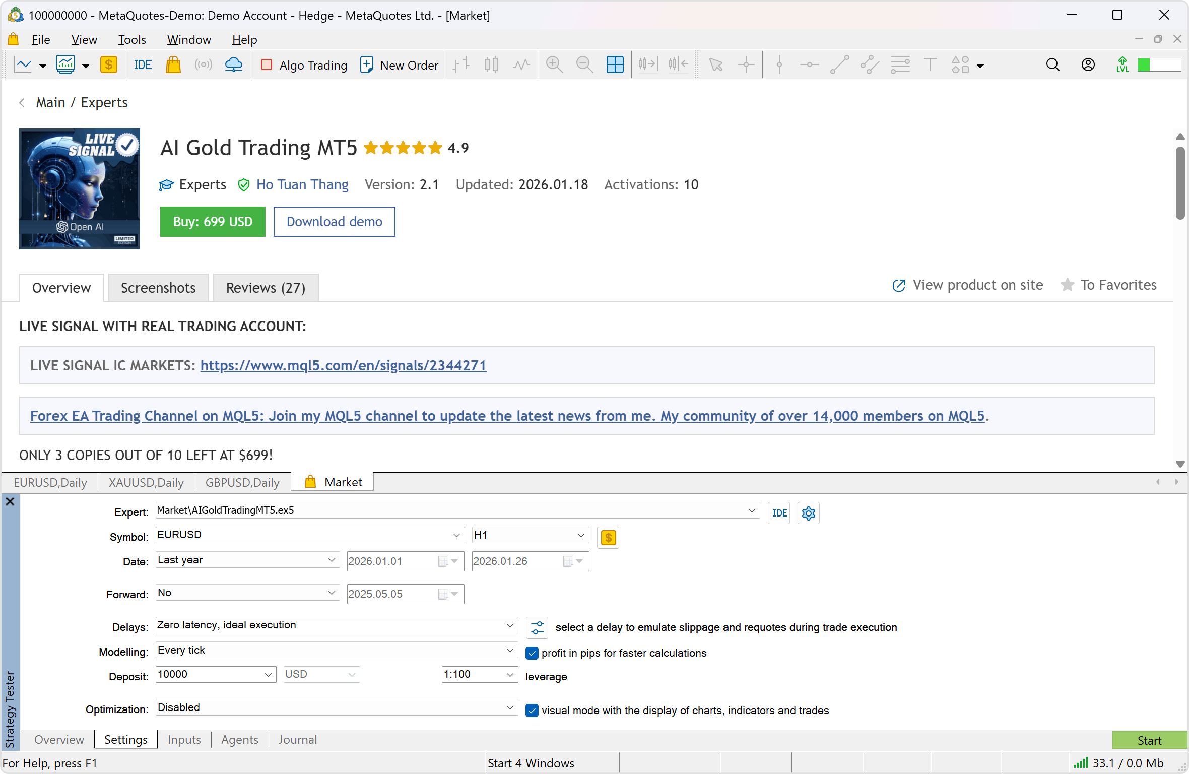Select the tile windows grid icon
The image size is (1189, 774).
[615, 65]
